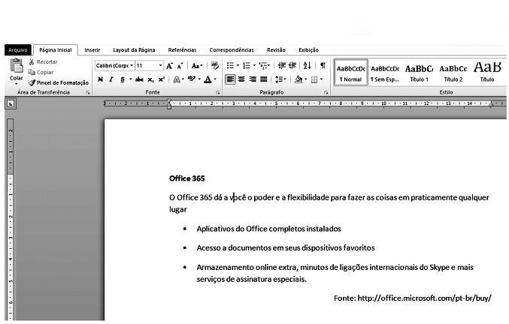Screen dimensions: 509x324
Task: Select align left paragraph button
Action: (x=230, y=79)
